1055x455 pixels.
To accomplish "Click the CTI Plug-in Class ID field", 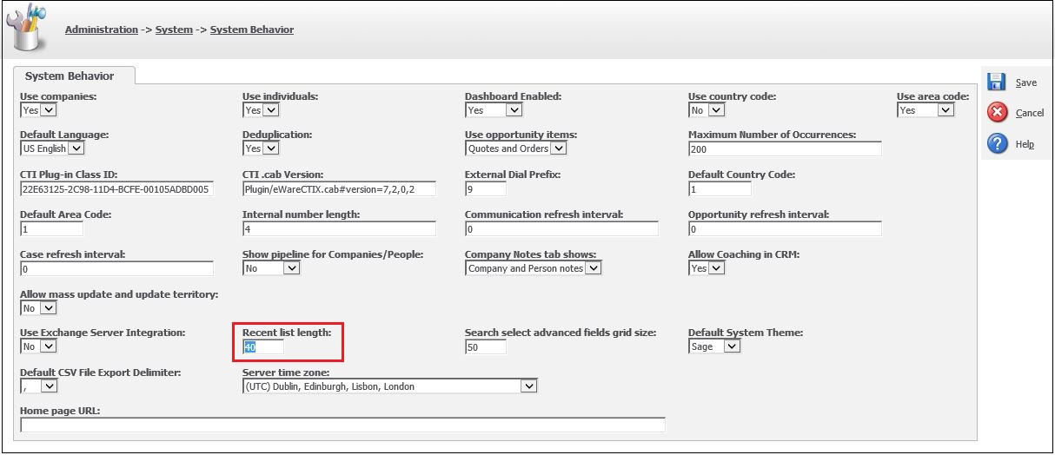I will (x=116, y=188).
